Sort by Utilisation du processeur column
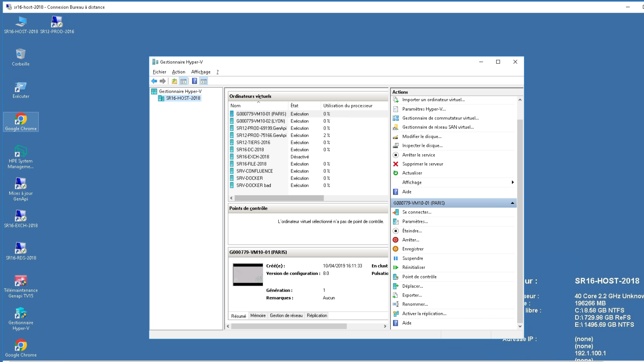The width and height of the screenshot is (644, 362). click(x=354, y=106)
